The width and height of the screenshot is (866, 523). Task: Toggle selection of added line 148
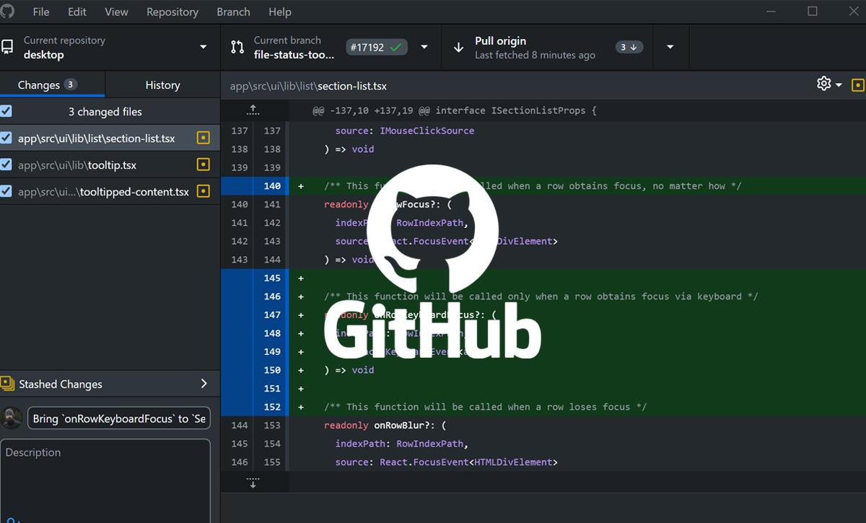tap(254, 333)
